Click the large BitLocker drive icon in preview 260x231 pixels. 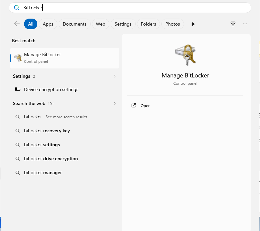point(185,55)
